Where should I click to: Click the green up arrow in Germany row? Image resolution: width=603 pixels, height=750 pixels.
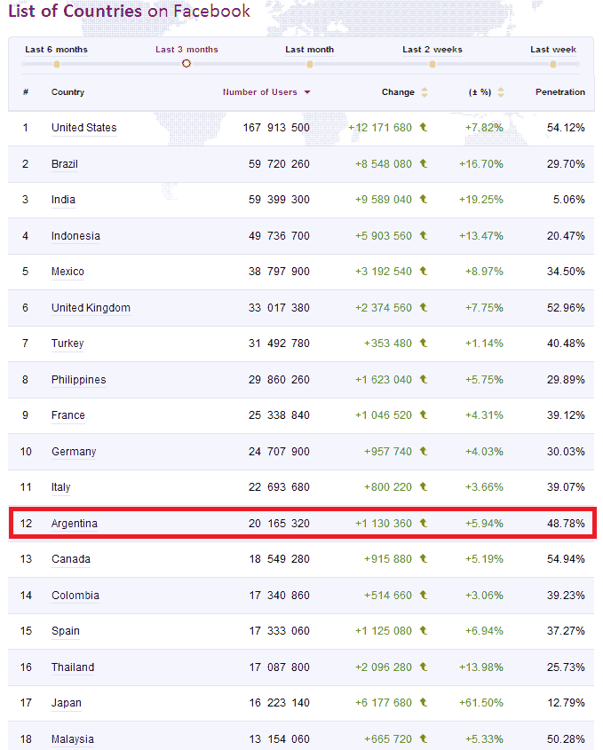point(423,451)
